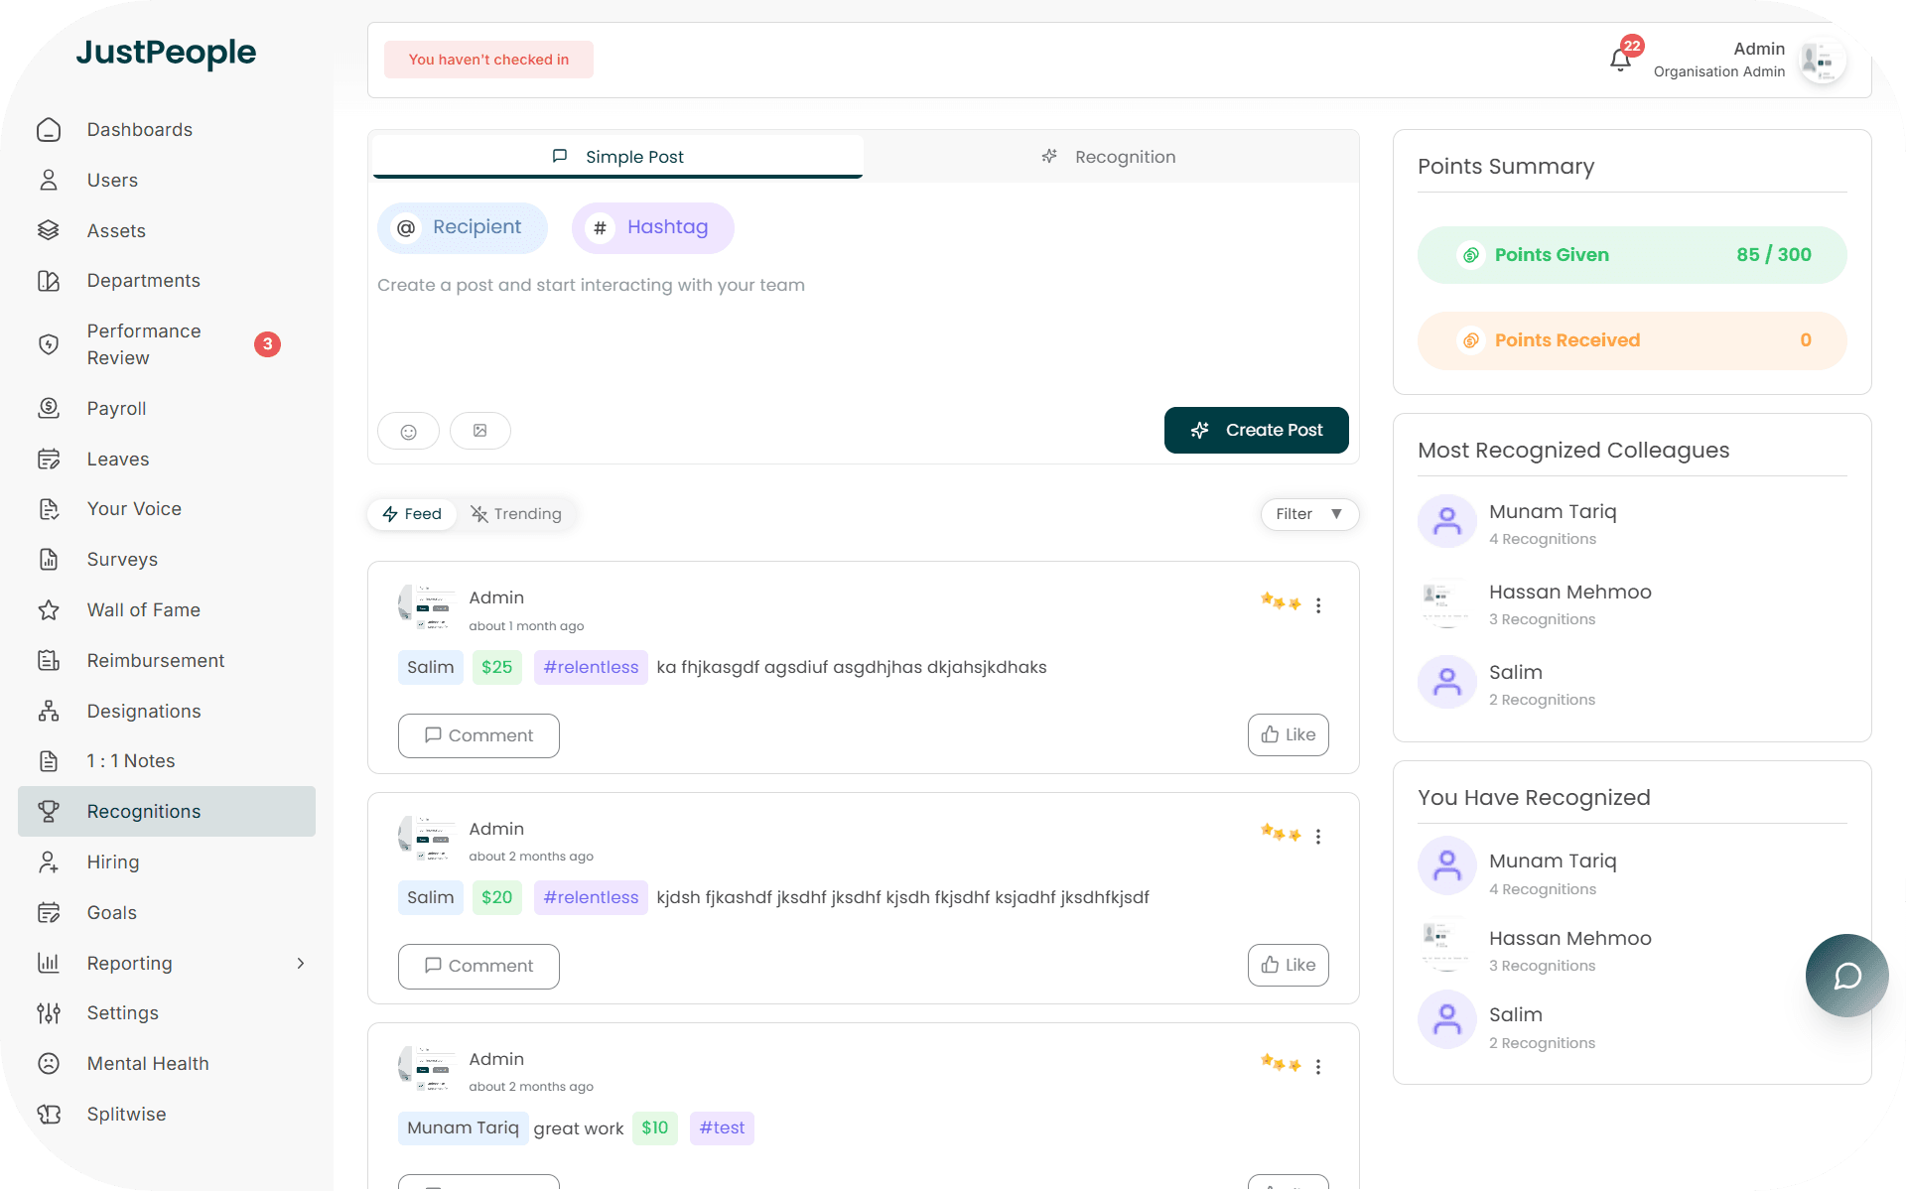Image resolution: width=1906 pixels, height=1191 pixels.
Task: Click #test hashtag on Munam Tariq post
Action: click(x=722, y=1127)
